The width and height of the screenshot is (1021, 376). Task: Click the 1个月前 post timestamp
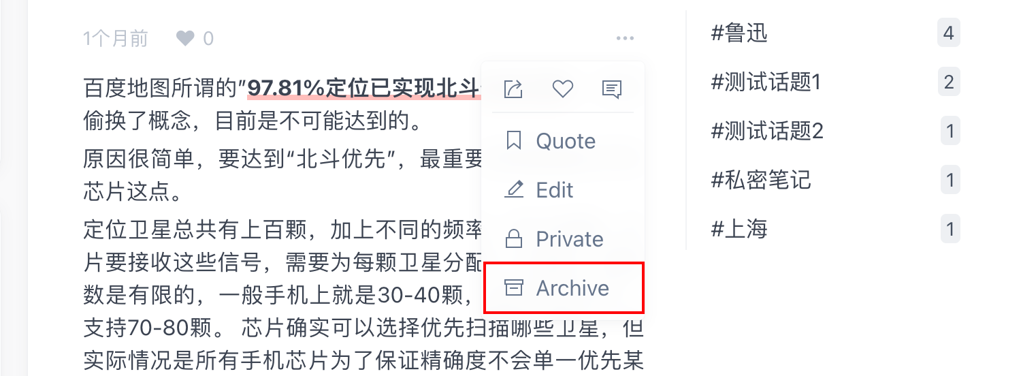coord(115,39)
